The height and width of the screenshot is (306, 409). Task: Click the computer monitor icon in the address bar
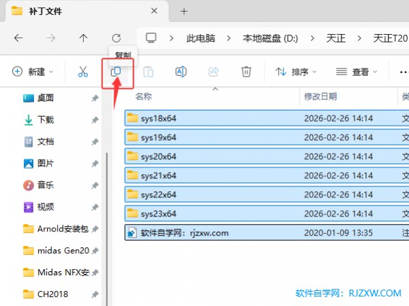151,38
